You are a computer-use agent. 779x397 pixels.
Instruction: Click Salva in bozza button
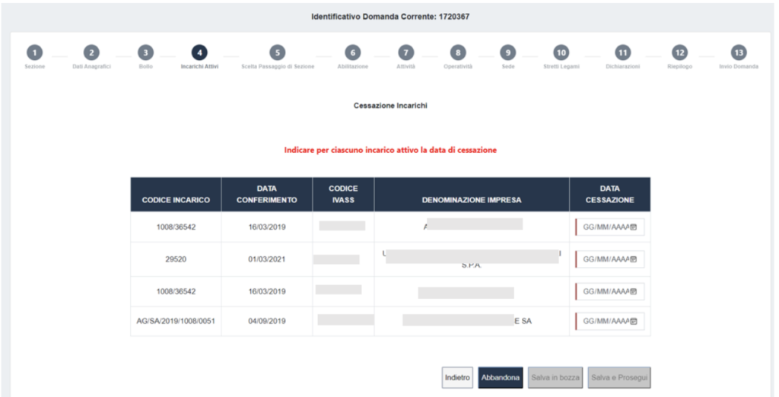[x=555, y=377]
